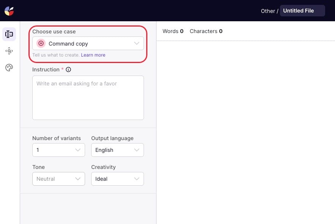Click into the Instruction text box

pyautogui.click(x=88, y=98)
